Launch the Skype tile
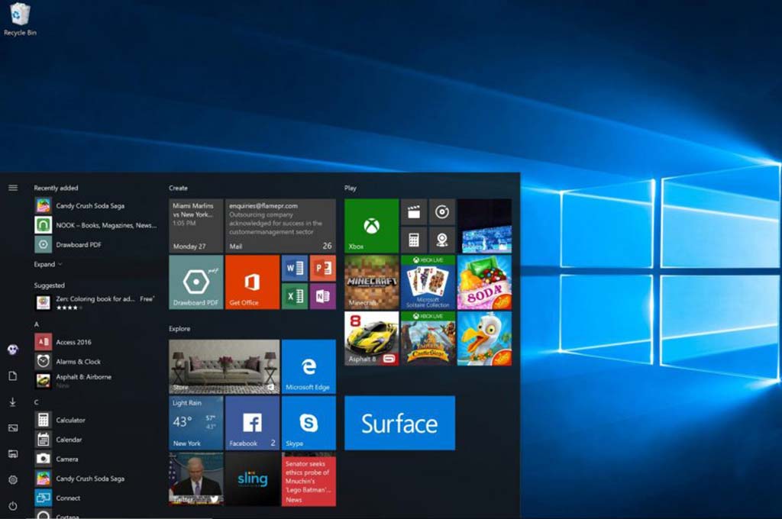This screenshot has width=782, height=519. click(x=309, y=423)
